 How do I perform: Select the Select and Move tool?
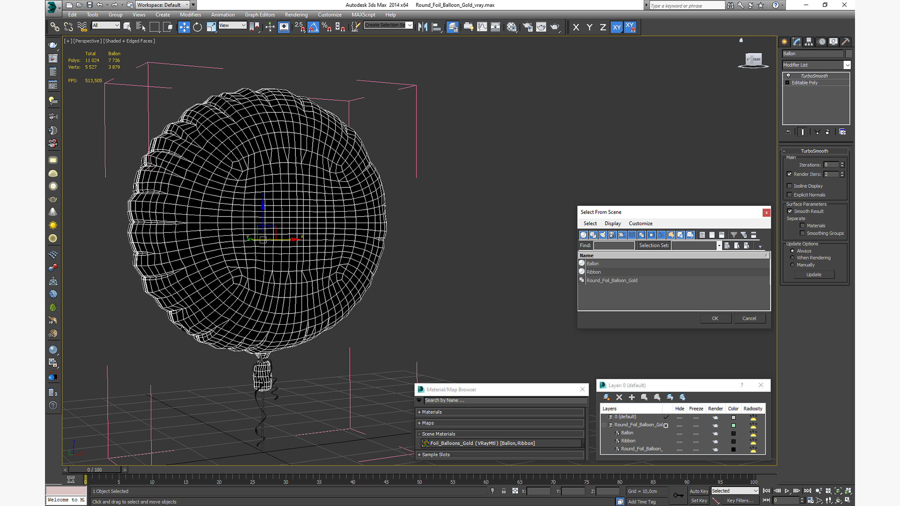click(x=184, y=27)
